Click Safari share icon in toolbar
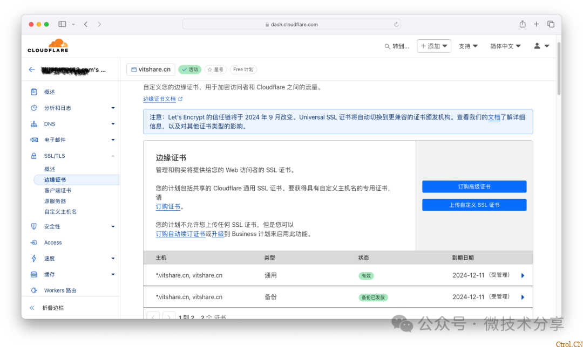 [522, 24]
